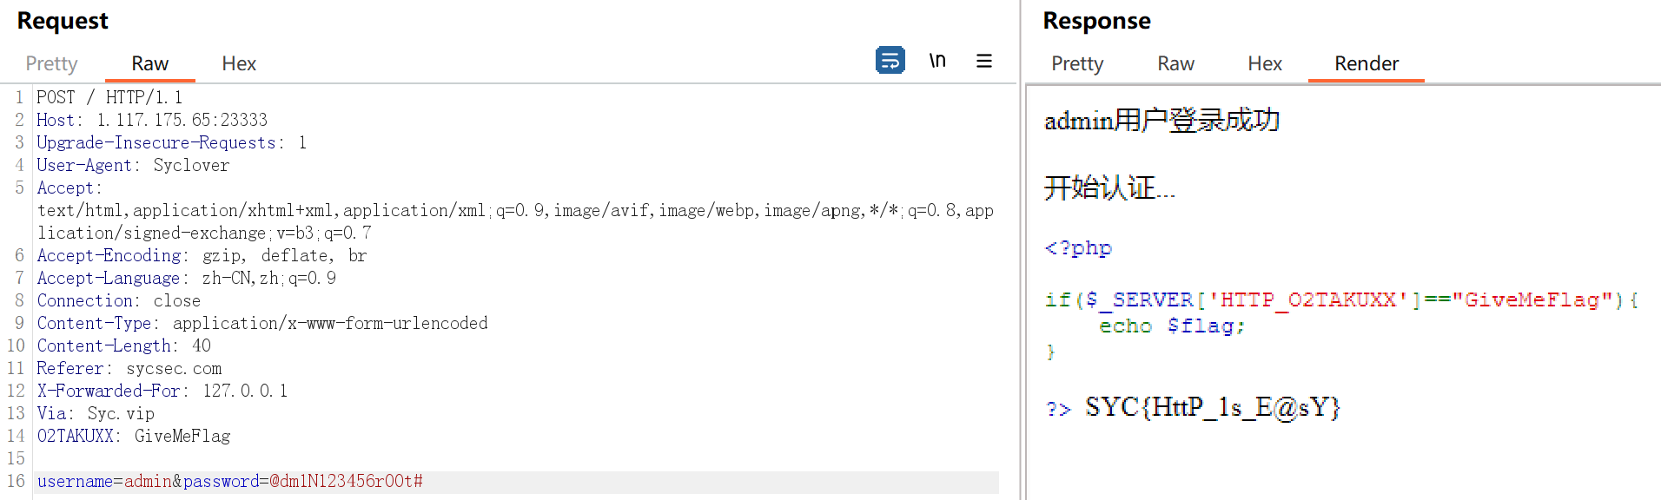View the Response Raw tab
The width and height of the screenshot is (1661, 500).
click(1175, 63)
